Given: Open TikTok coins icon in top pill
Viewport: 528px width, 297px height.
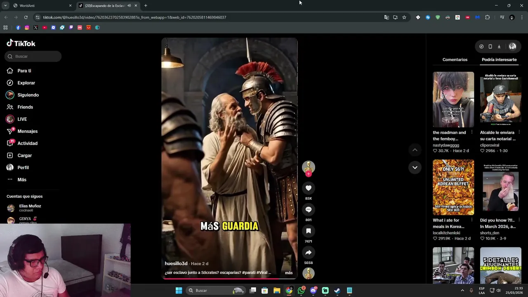Looking at the screenshot, I should (x=481, y=47).
